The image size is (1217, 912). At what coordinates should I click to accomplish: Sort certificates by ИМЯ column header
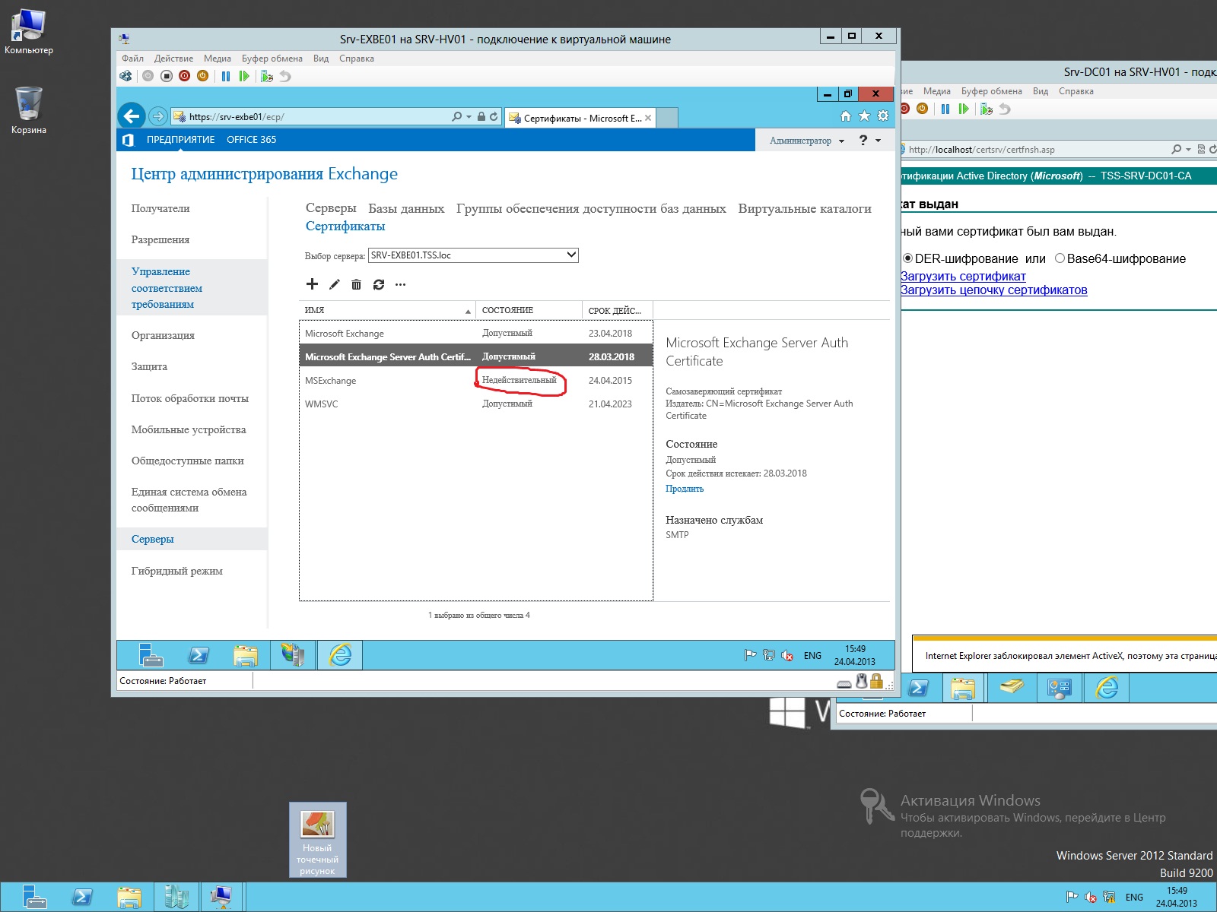click(387, 310)
